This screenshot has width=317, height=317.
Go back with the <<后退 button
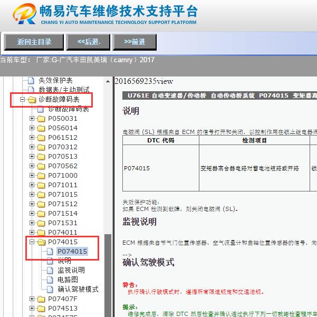88,42
